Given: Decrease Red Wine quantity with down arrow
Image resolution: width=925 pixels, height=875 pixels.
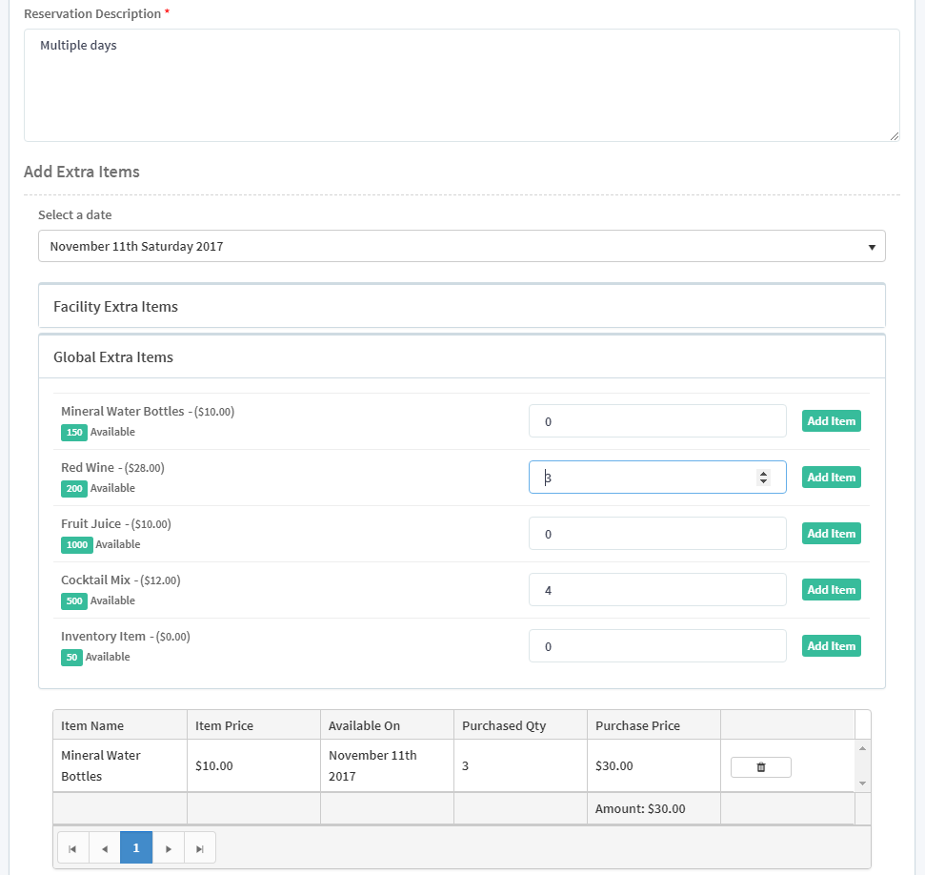Looking at the screenshot, I should pyautogui.click(x=763, y=481).
